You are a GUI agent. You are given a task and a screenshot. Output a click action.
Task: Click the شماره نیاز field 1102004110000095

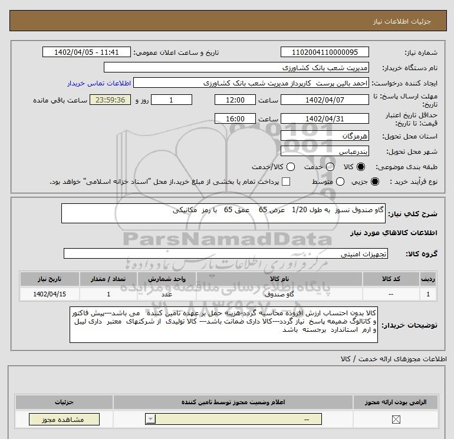[324, 52]
